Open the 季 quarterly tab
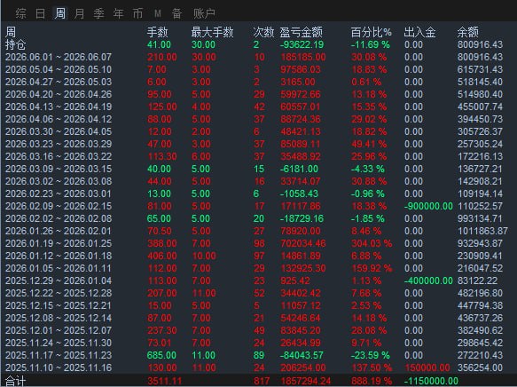Image resolution: width=517 pixels, height=387 pixels. click(x=98, y=13)
